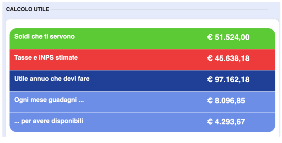Click the "Ogni mese guadagni ..." label
The height and width of the screenshot is (143, 282).
(49, 100)
